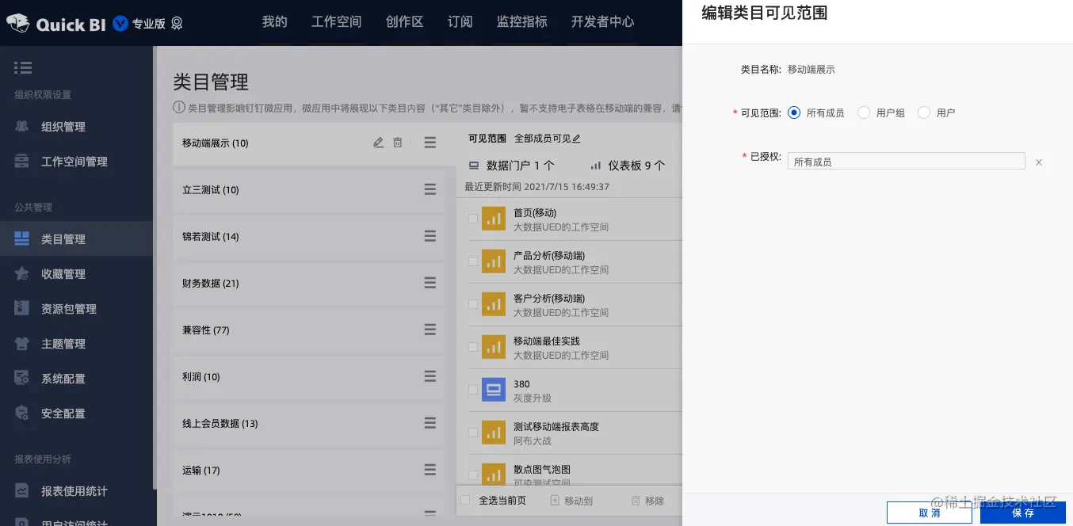Click drag handle for 利润 category
The height and width of the screenshot is (526, 1073).
430,376
